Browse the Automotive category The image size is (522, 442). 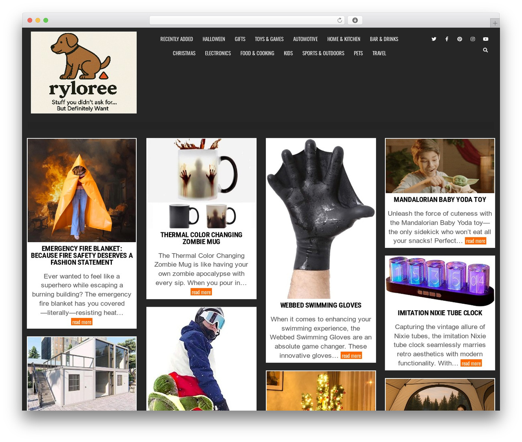305,39
